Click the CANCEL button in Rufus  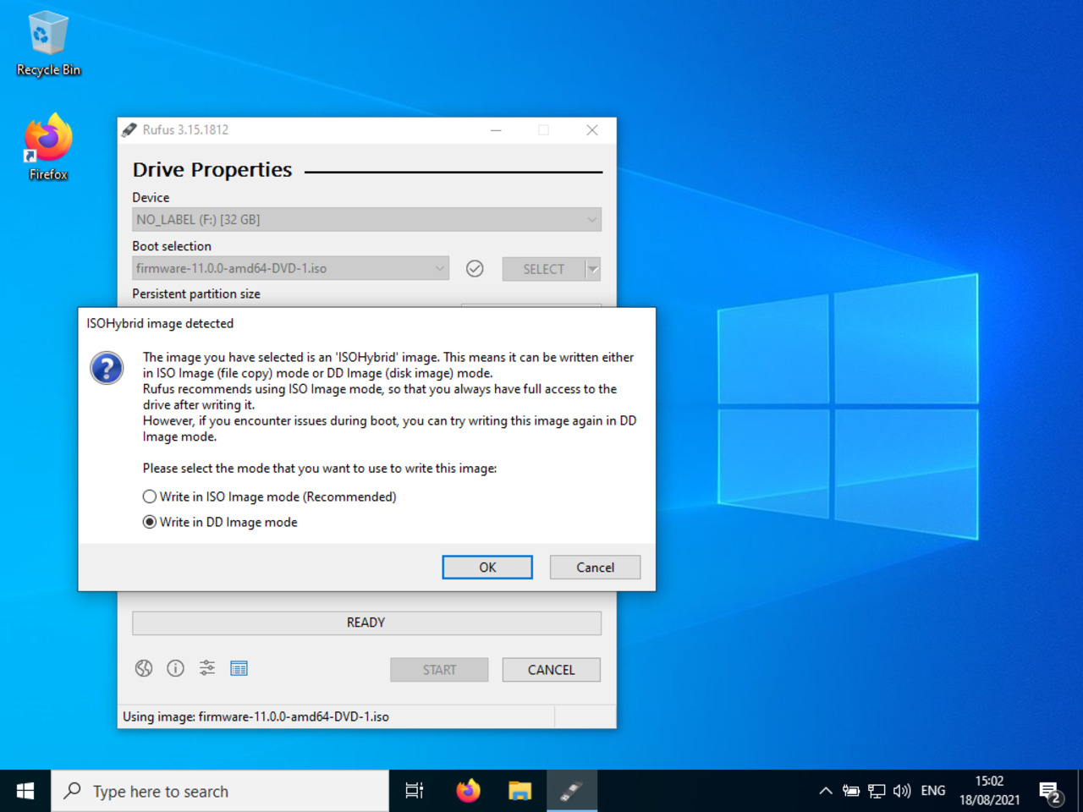551,670
